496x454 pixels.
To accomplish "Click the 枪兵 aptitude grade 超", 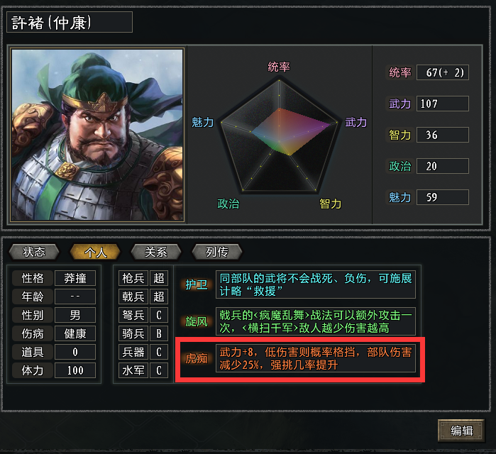I will pos(159,278).
